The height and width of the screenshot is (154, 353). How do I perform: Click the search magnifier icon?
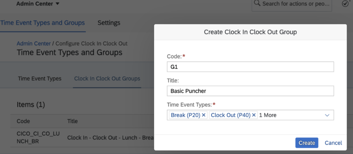pyautogui.click(x=256, y=3)
